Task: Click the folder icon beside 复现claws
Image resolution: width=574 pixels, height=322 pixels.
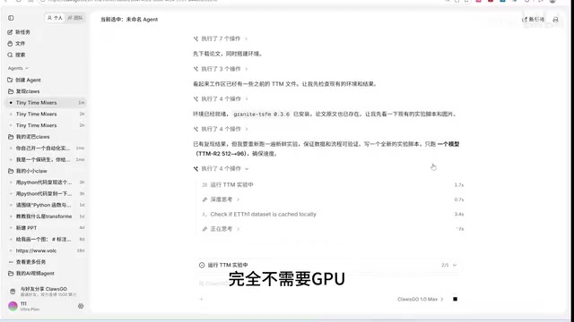Action: [11, 91]
